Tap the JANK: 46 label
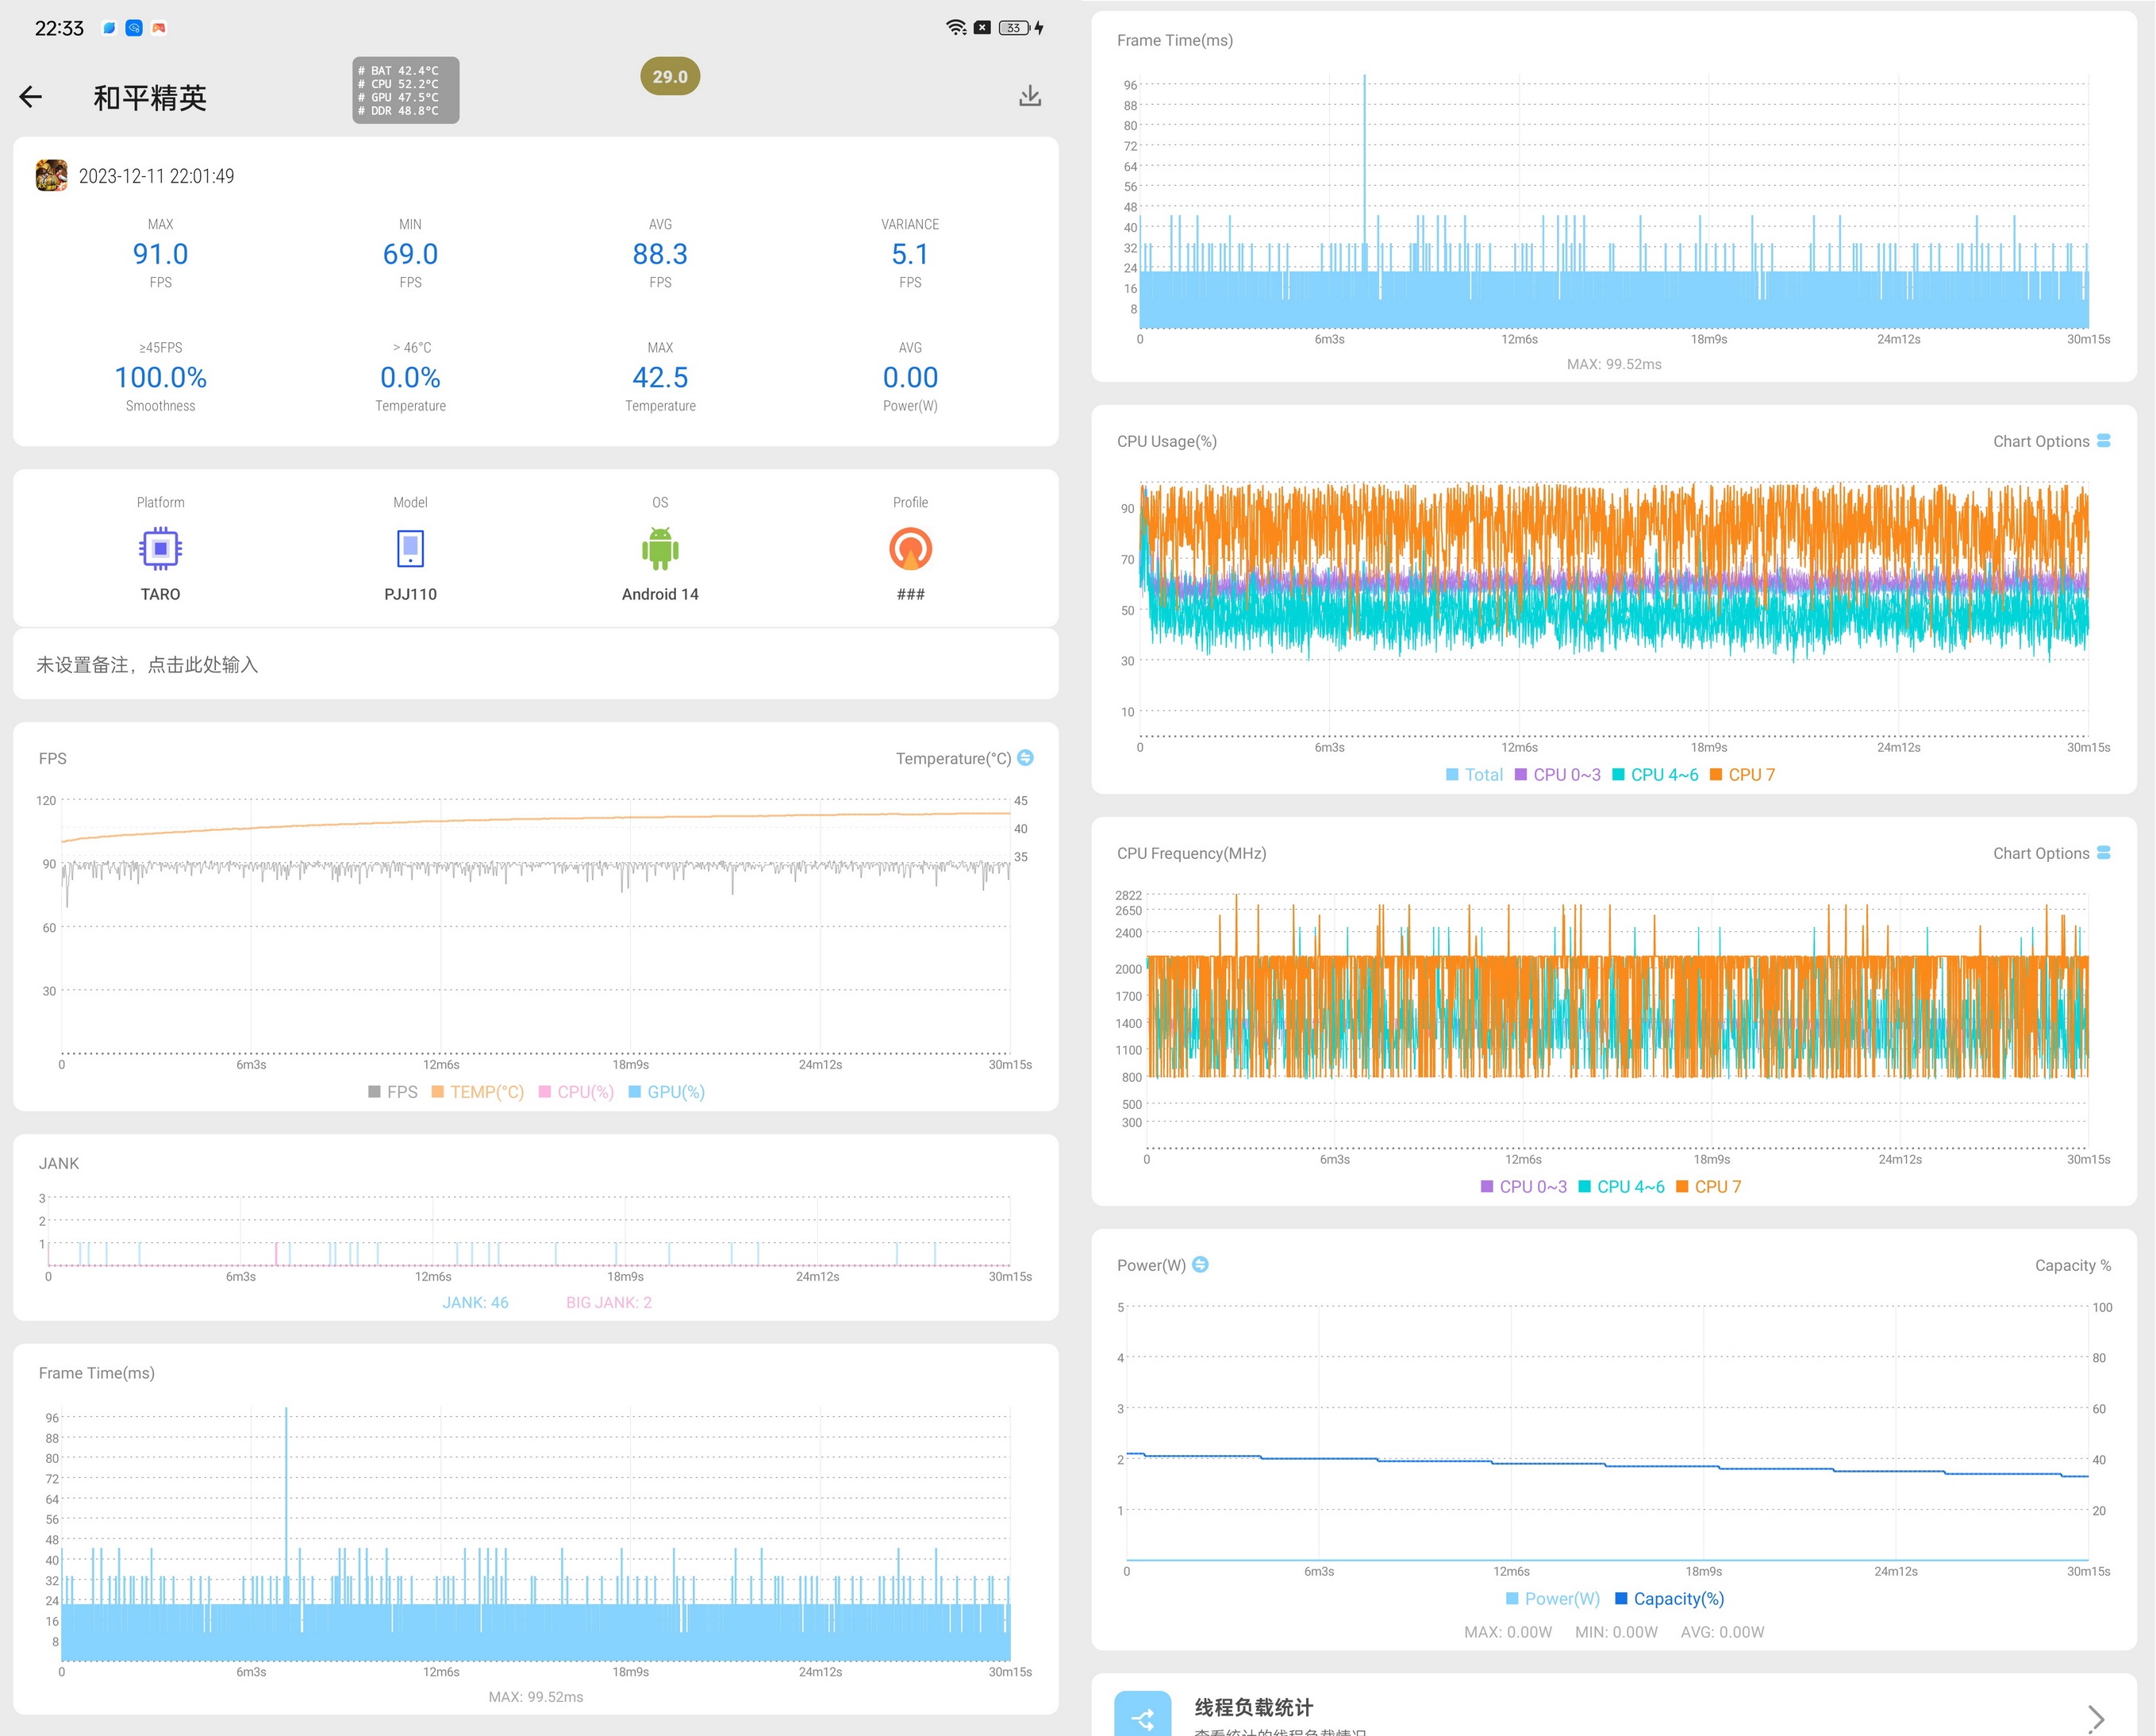Image resolution: width=2156 pixels, height=1736 pixels. pyautogui.click(x=475, y=1302)
